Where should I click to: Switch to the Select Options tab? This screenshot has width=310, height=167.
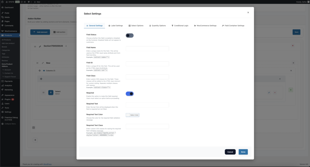(136, 26)
